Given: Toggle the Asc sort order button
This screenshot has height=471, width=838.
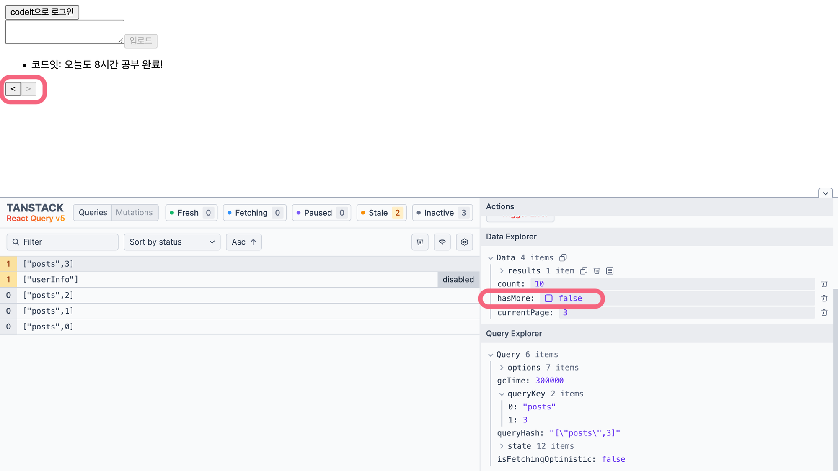Looking at the screenshot, I should tap(244, 242).
